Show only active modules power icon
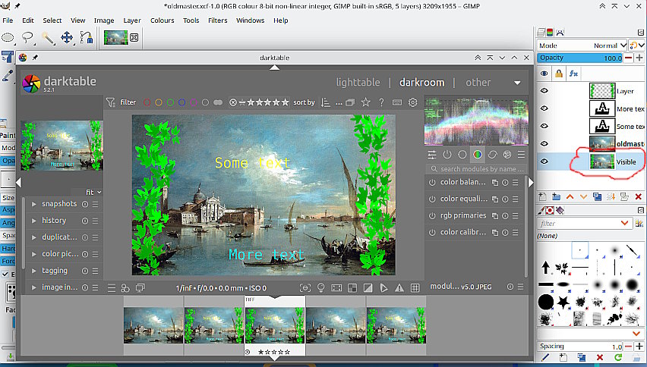Image resolution: width=647 pixels, height=367 pixels. (x=447, y=155)
